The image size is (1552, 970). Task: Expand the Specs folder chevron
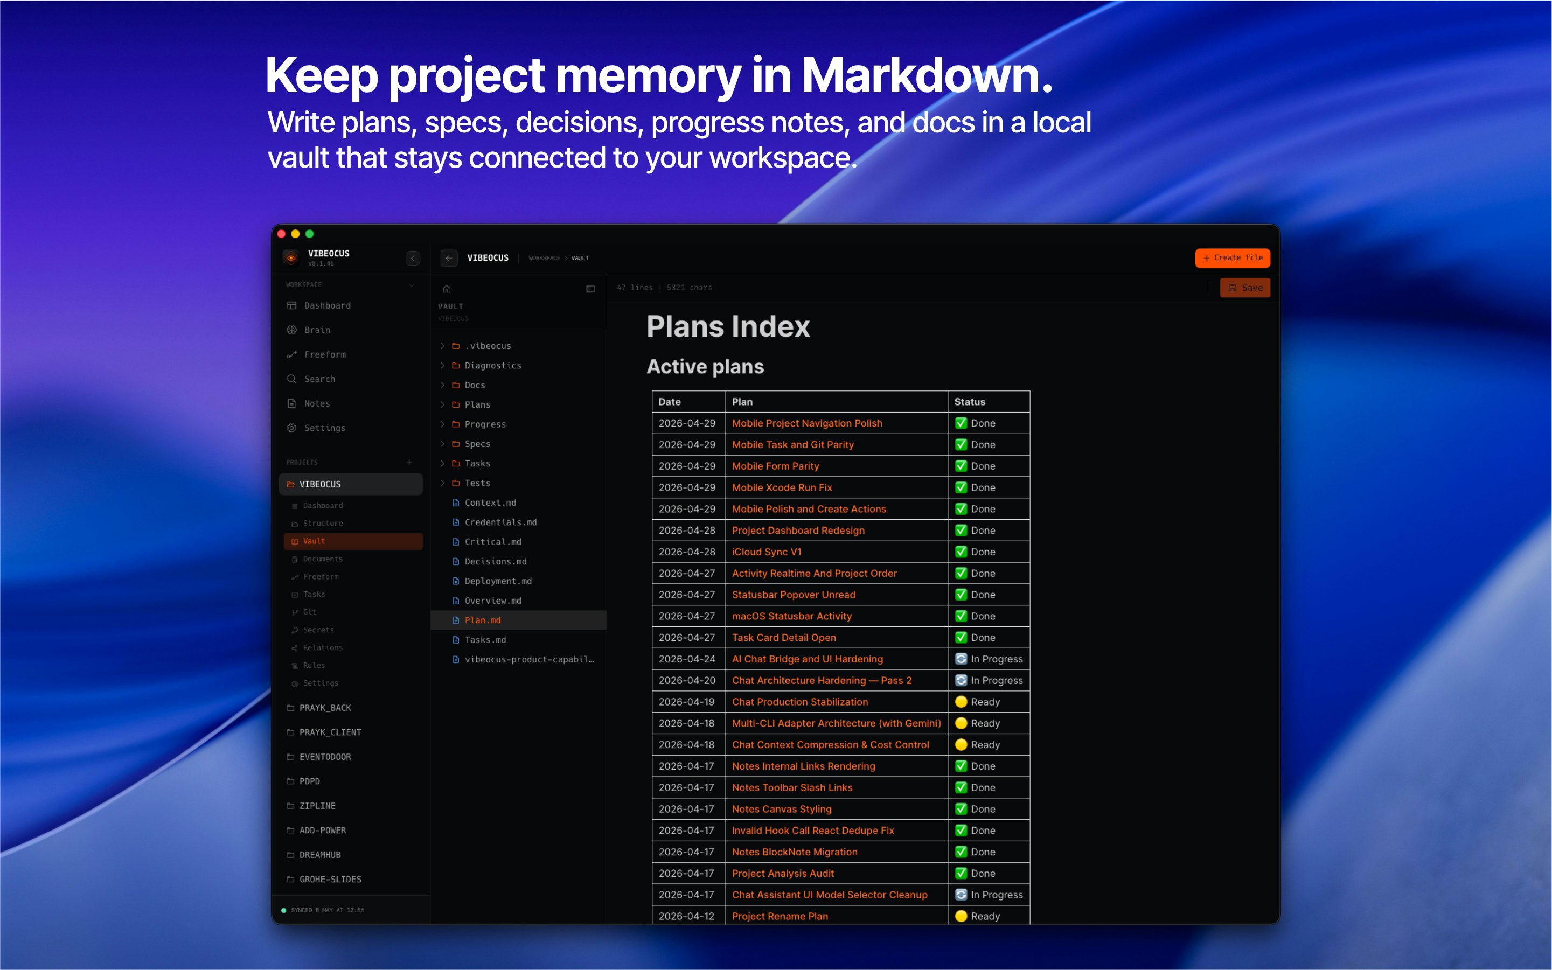point(442,444)
